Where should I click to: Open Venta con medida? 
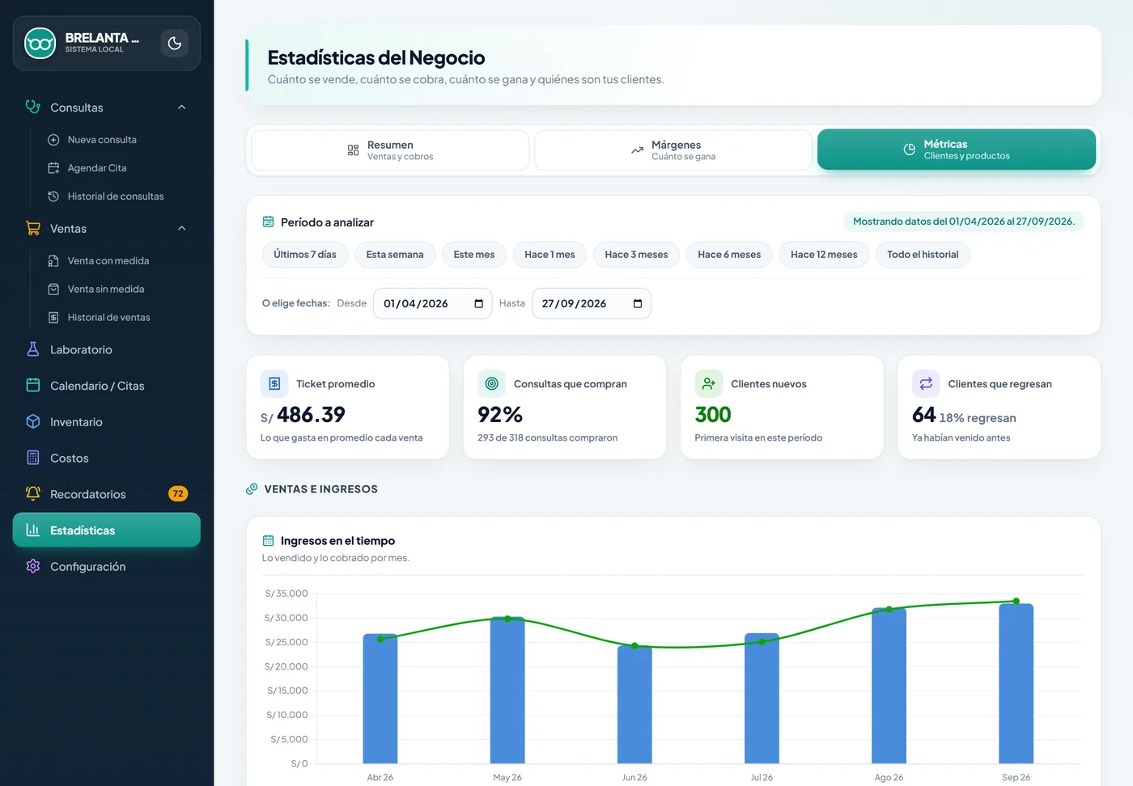[108, 261]
